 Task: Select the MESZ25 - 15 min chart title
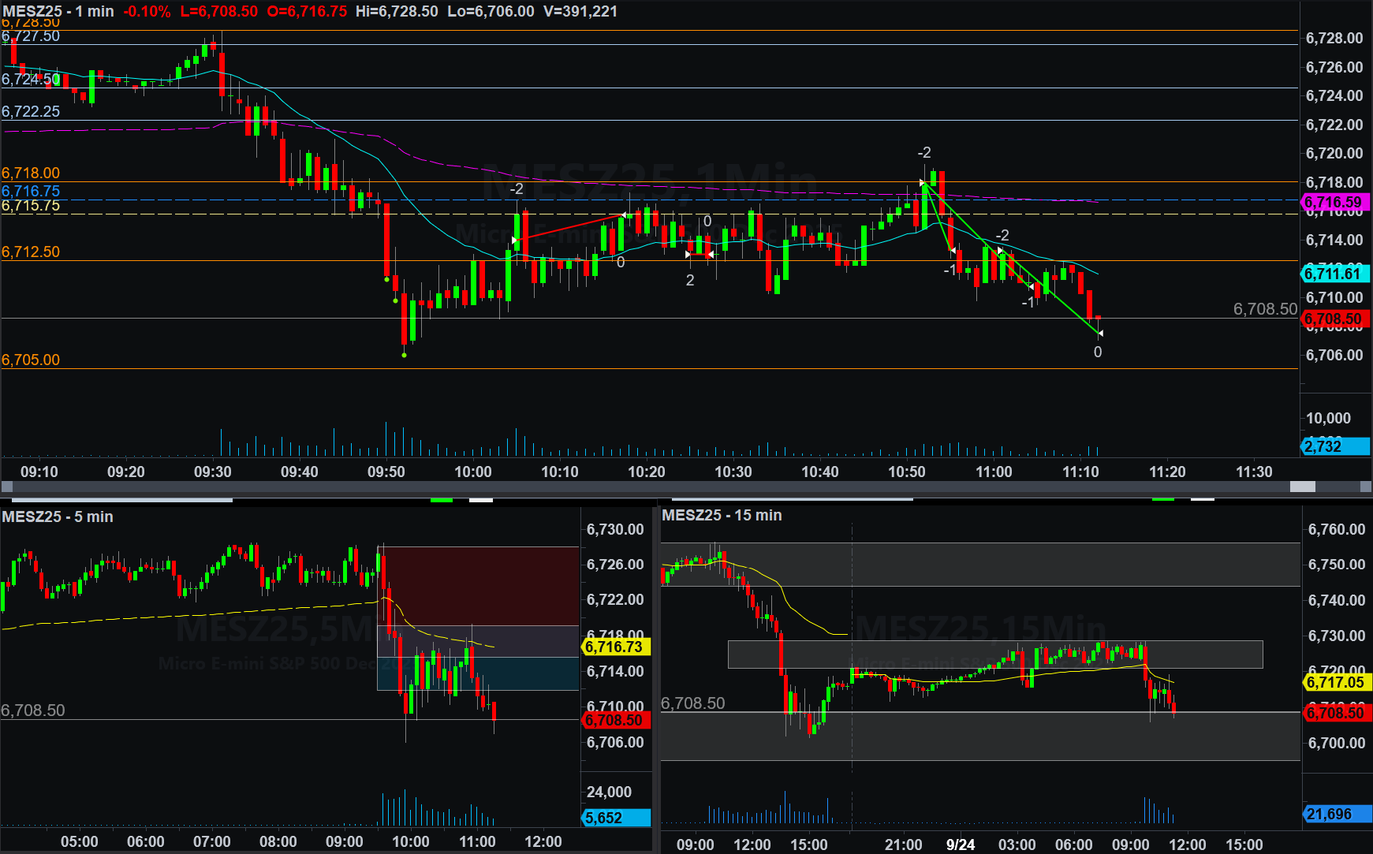[722, 515]
